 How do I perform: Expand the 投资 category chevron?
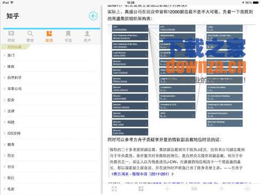4,100
